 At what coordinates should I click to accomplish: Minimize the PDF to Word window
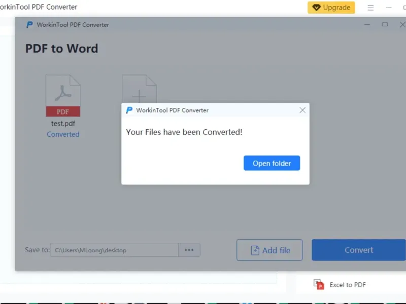[x=367, y=24]
